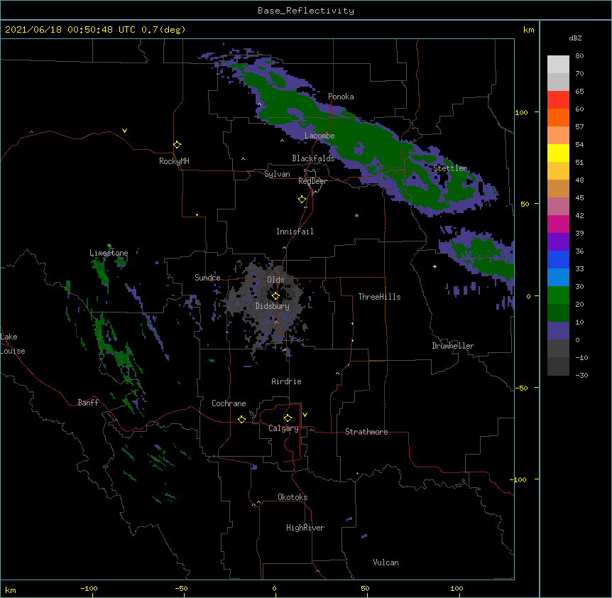The height and width of the screenshot is (598, 612).
Task: Pick the dusty pink 42-45 dBZ swatch
Action: 558,207
